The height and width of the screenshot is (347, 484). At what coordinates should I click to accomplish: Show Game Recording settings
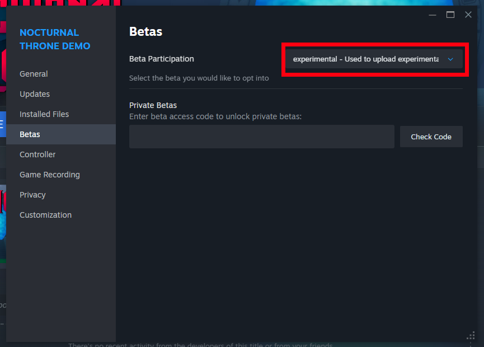click(x=50, y=175)
